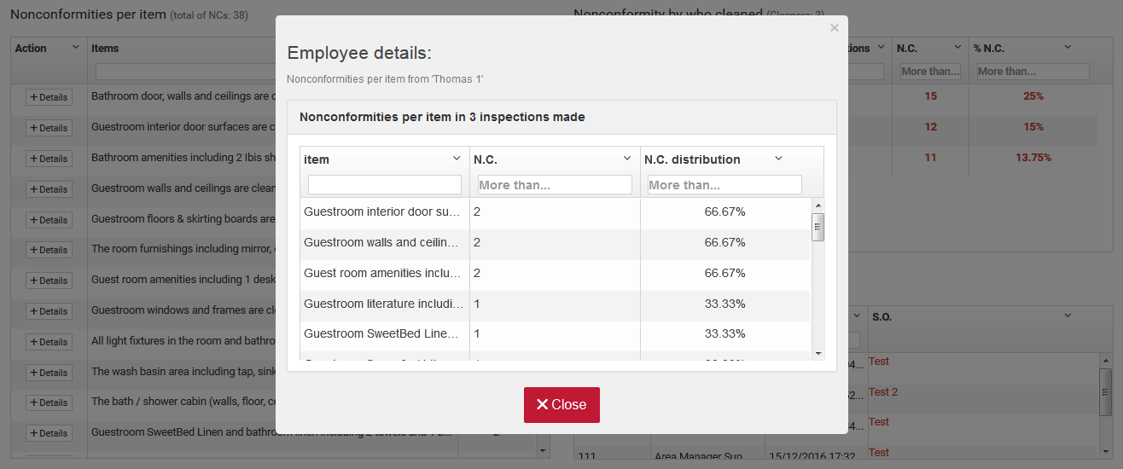
Task: Click the N.C. distribution filter input
Action: 724,185
